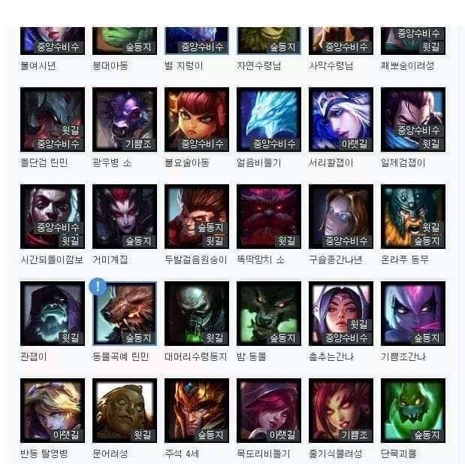Click the blue exclamation badge on the wolf portrait
Screen dimensions: 465x464
[98, 287]
